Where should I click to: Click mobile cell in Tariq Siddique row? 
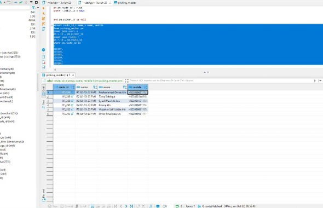(x=137, y=96)
